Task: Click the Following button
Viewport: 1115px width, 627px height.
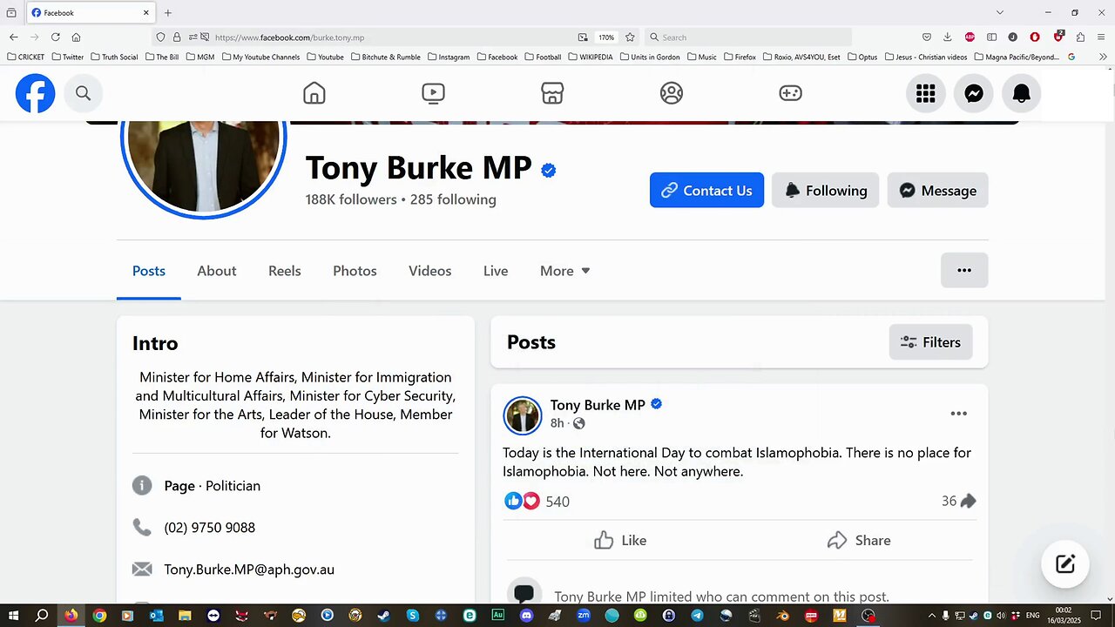Action: pos(825,190)
